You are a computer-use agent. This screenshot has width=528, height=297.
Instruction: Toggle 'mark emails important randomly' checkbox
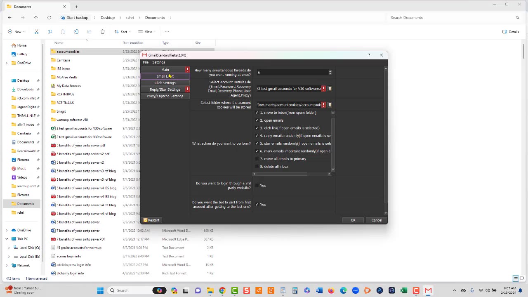click(257, 151)
